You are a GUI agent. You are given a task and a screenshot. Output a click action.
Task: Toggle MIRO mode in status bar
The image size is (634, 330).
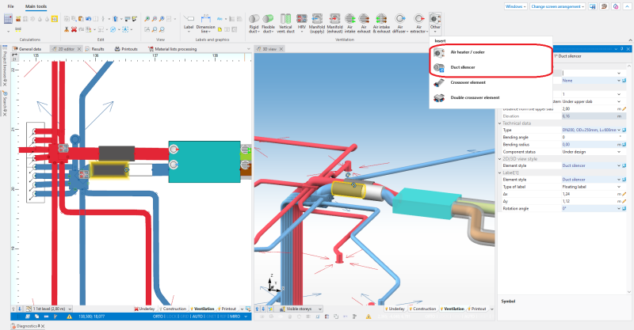tap(235, 317)
